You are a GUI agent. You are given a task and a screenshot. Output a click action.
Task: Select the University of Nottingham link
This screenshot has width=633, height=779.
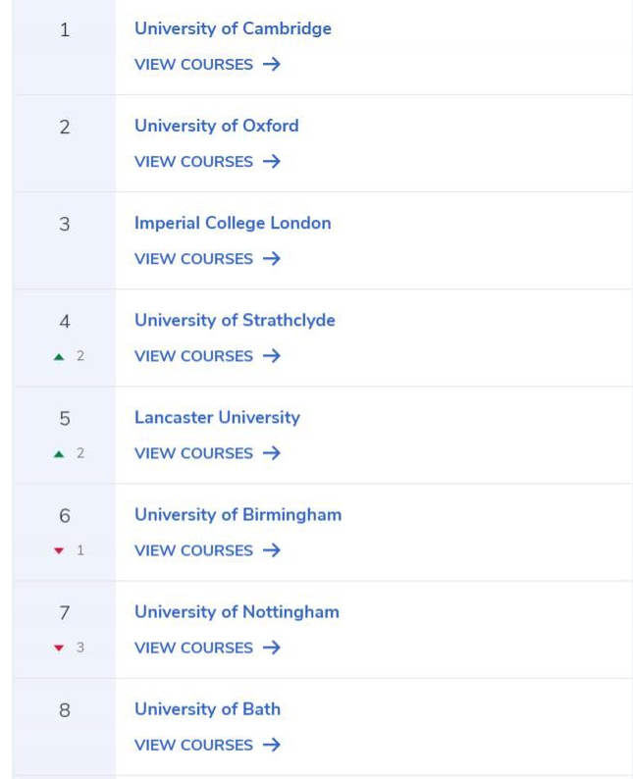[x=237, y=612]
